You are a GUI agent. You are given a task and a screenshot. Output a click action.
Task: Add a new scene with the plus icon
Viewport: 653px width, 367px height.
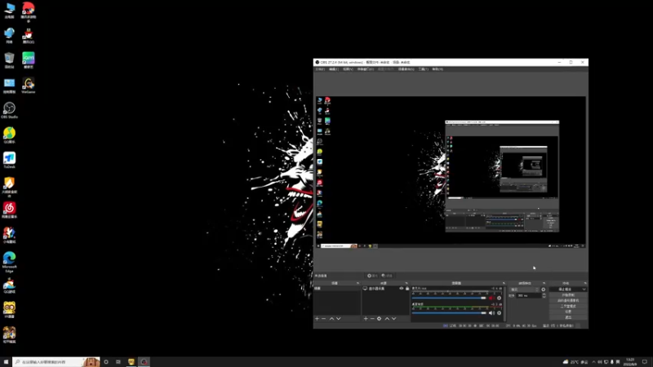coord(317,319)
